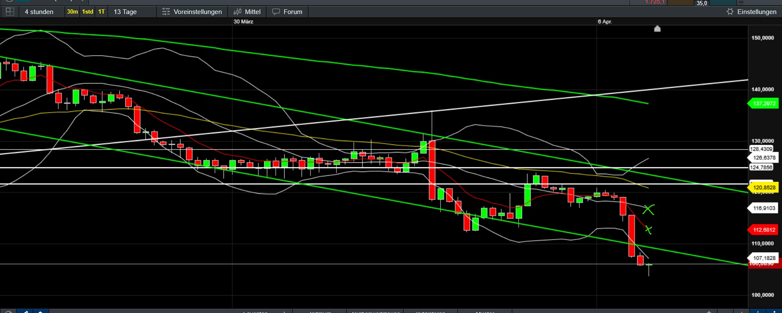Image resolution: width=782 pixels, height=313 pixels.
Task: Click the 100,0000 axis value
Action: click(x=762, y=295)
